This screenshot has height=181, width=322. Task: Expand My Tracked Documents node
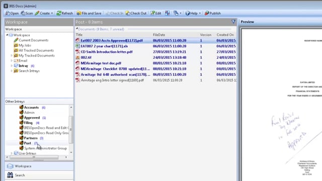(12, 56)
